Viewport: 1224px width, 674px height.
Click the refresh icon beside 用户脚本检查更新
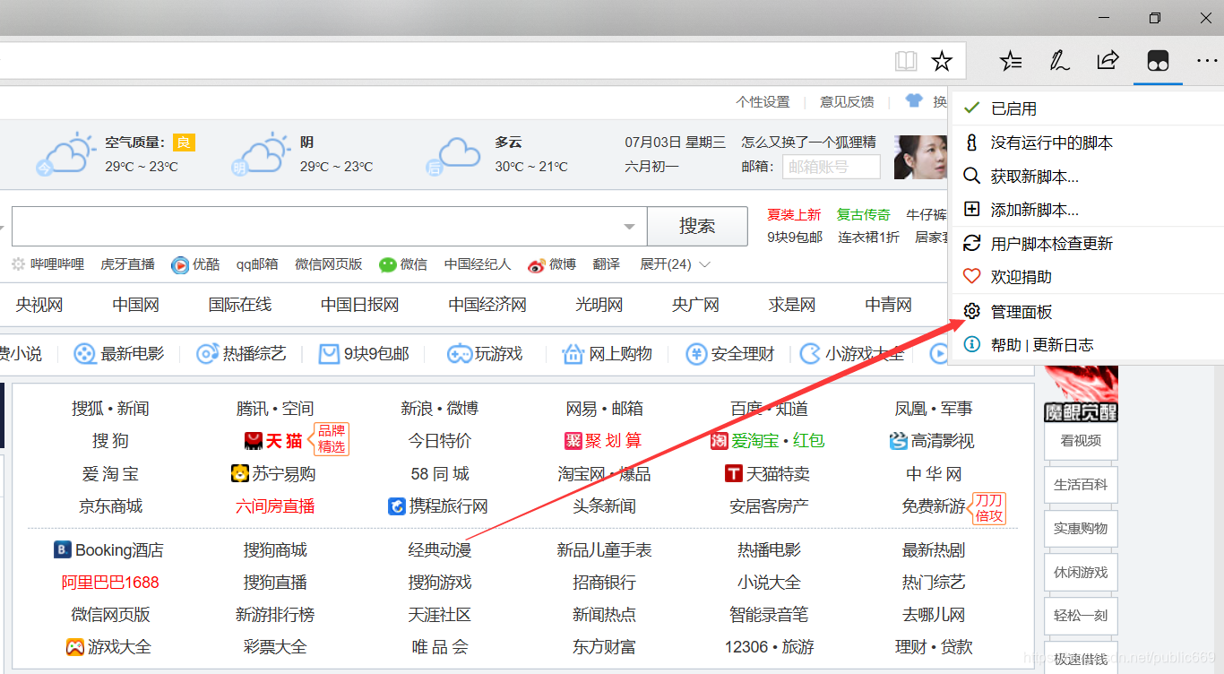point(971,243)
